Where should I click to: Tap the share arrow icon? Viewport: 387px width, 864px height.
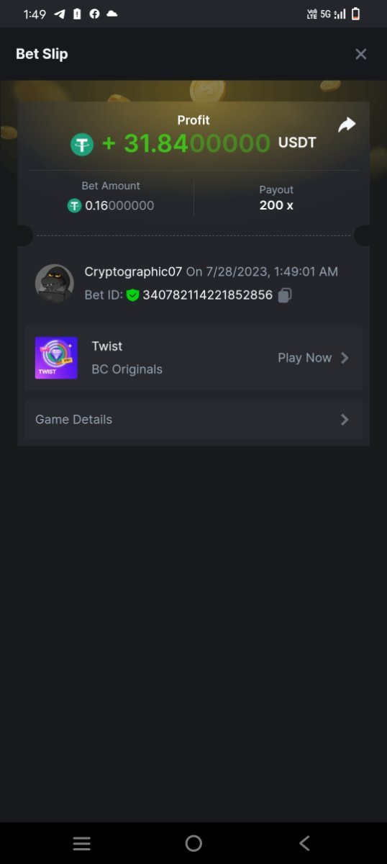point(347,125)
